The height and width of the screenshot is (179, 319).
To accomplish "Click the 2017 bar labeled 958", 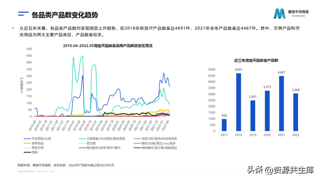I will point(224,125).
